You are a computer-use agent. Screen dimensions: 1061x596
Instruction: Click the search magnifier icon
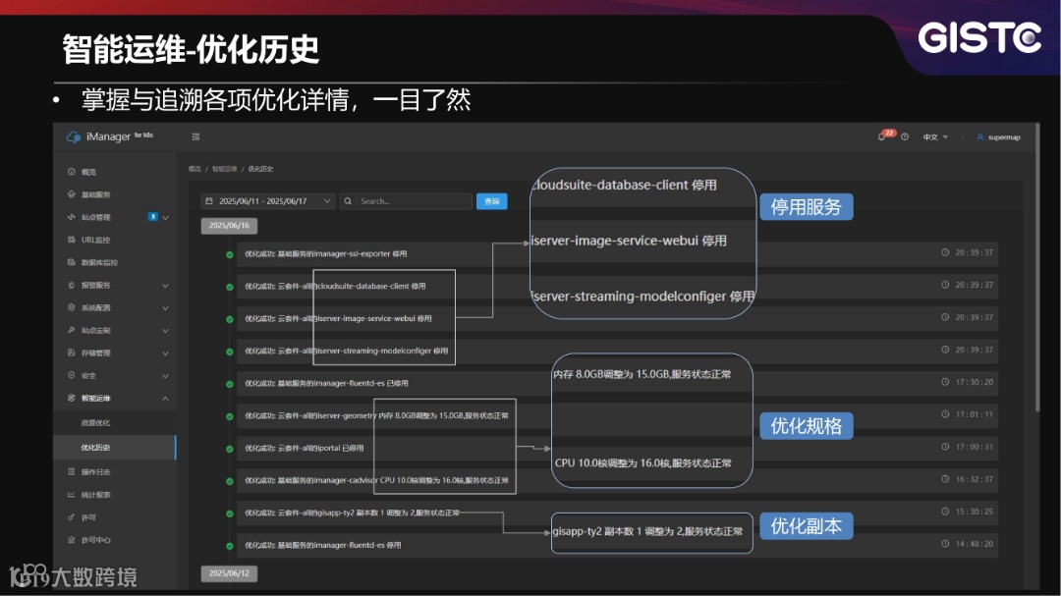(348, 201)
